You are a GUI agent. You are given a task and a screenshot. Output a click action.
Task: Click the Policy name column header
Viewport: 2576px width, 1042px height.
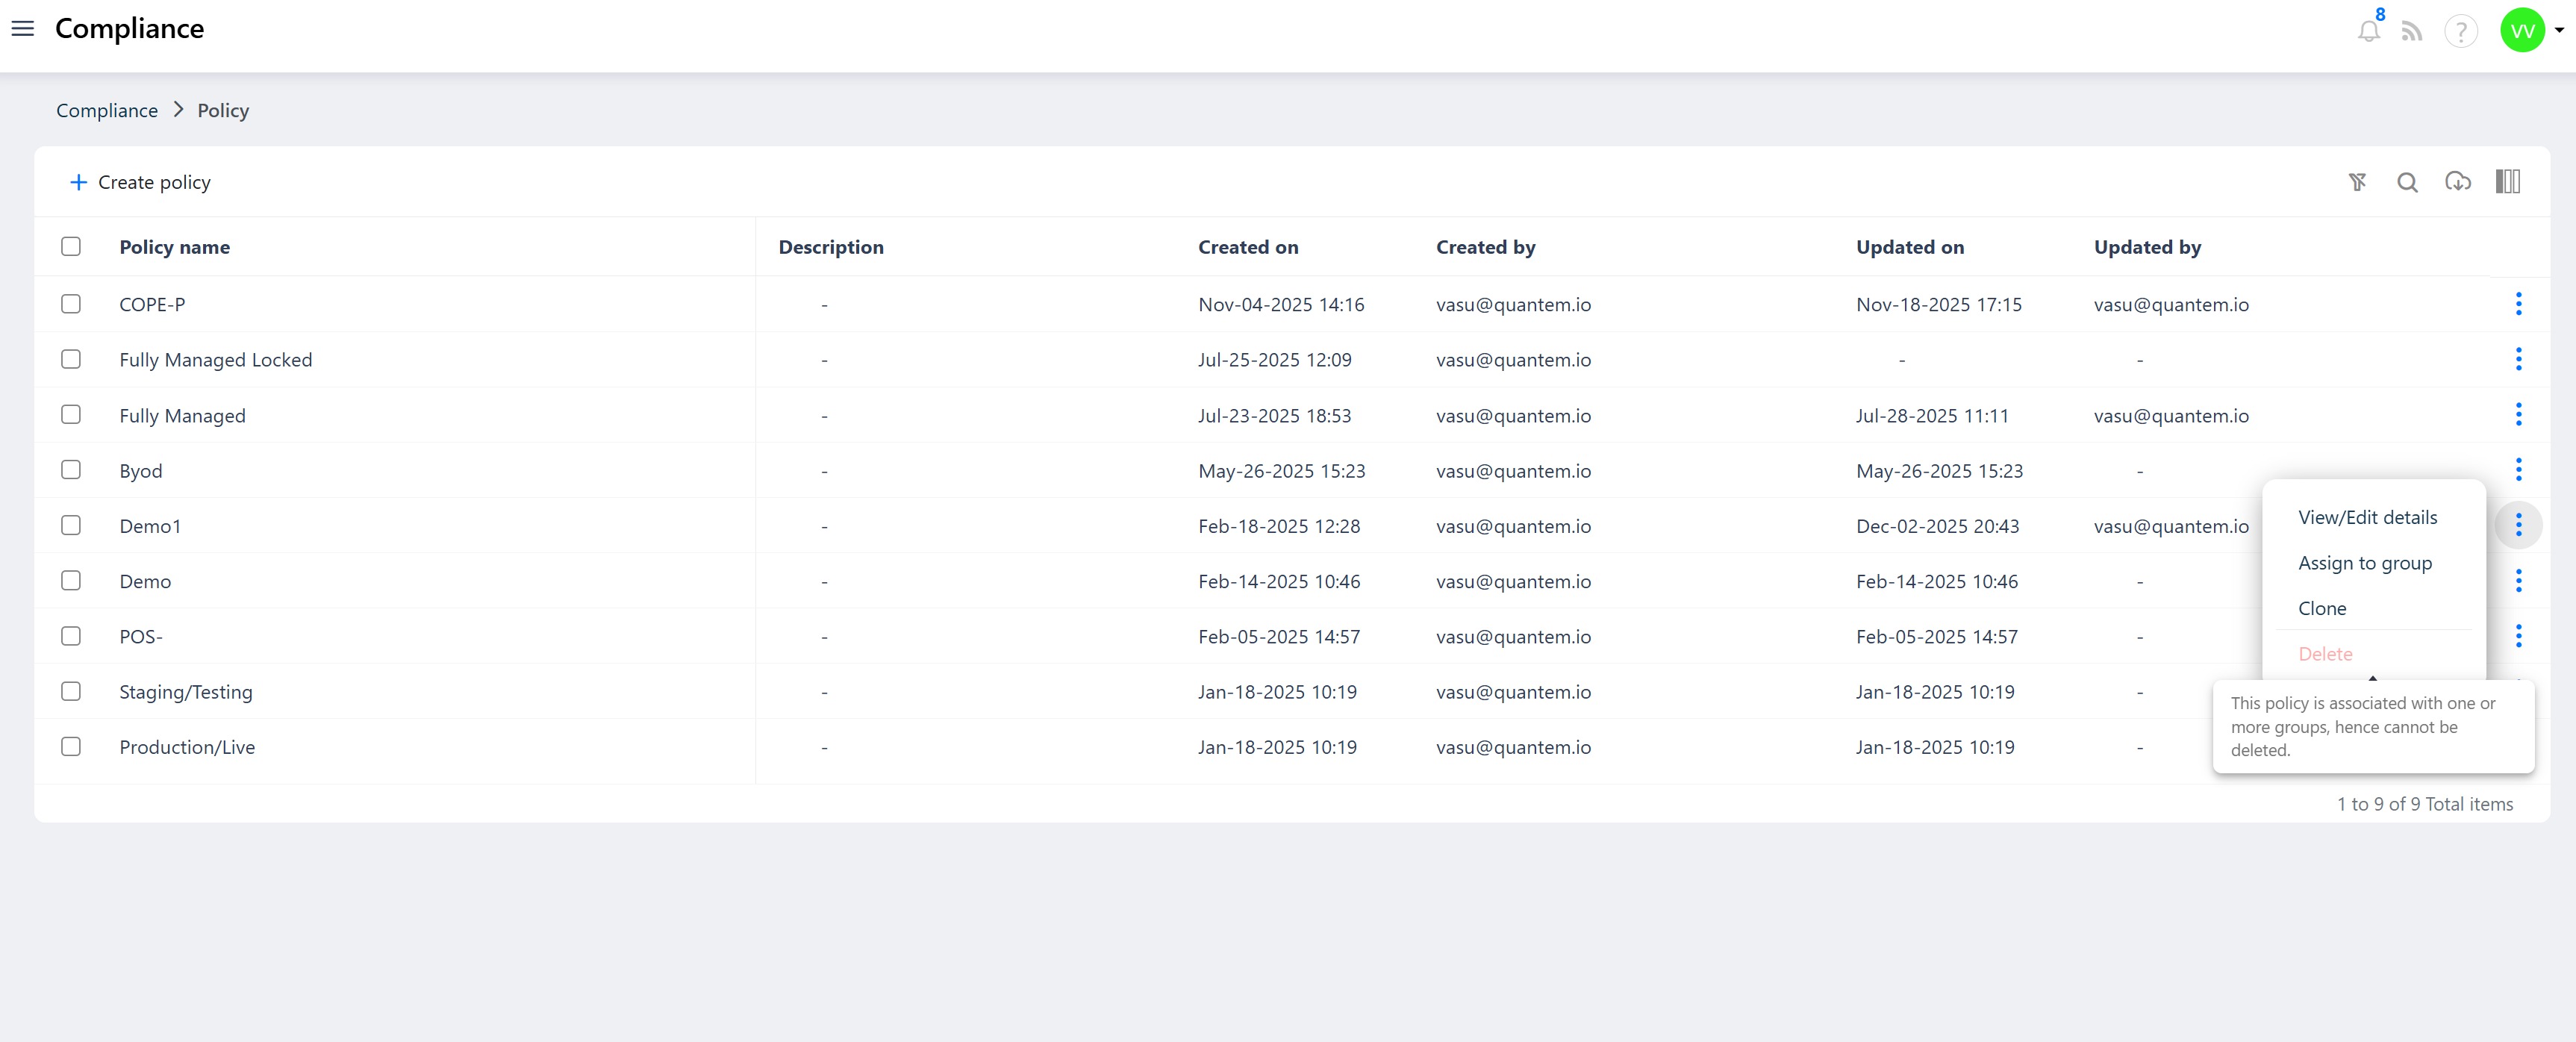[x=174, y=247]
